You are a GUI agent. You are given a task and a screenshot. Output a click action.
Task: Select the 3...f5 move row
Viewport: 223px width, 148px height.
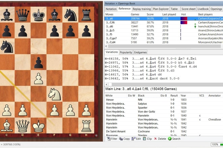point(164,34)
